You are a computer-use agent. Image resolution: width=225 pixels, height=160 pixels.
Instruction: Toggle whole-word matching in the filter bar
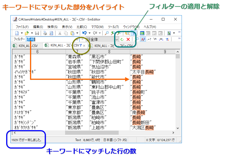(161, 39)
